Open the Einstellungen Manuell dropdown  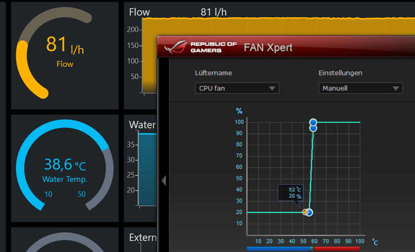point(360,88)
